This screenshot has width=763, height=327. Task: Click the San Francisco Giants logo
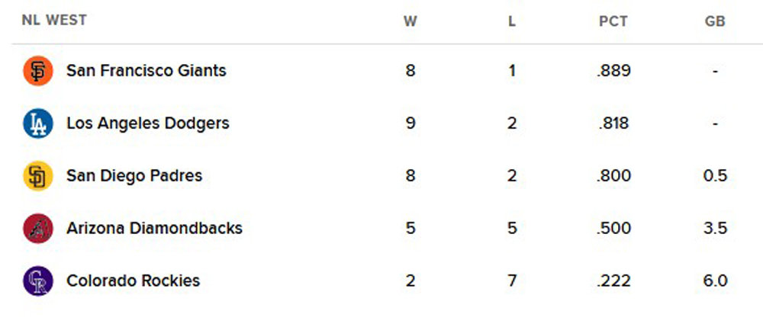click(x=37, y=71)
